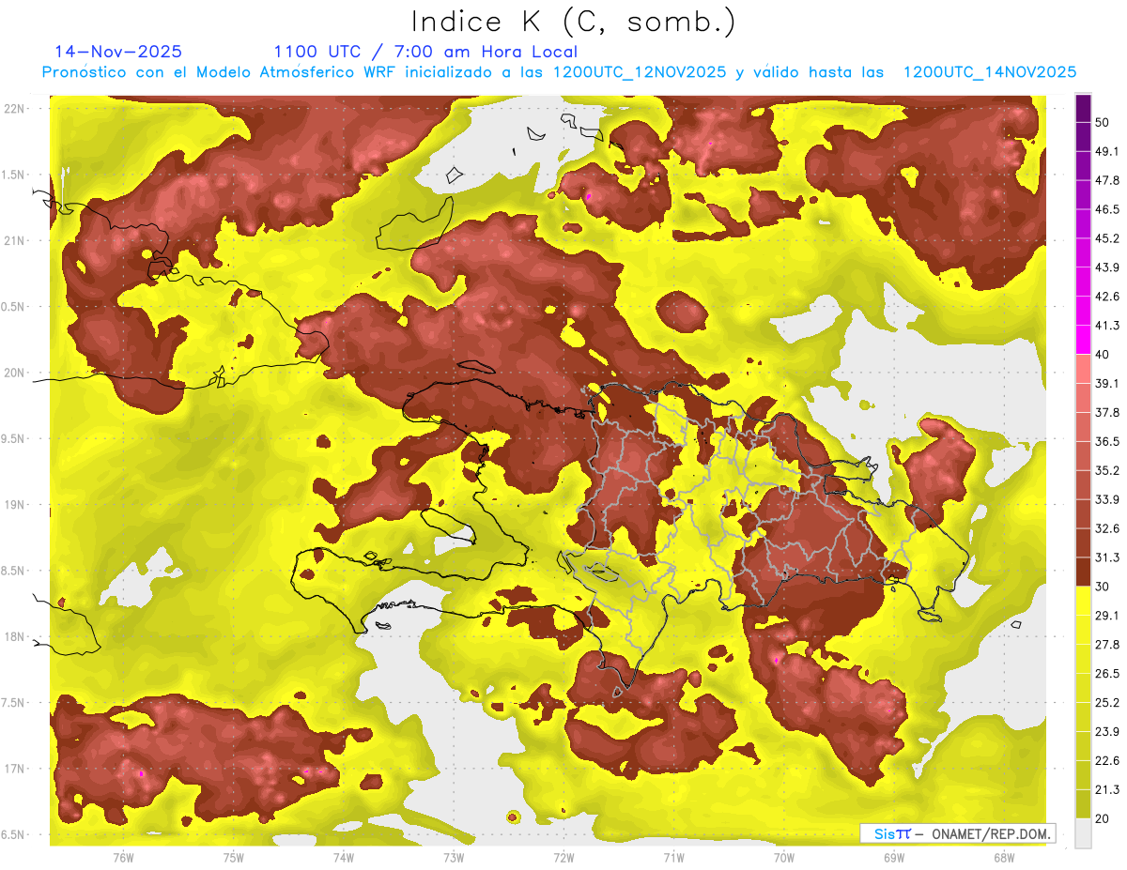Viewport: 1127px width, 870px height.
Task: Click the legend value '43.9'
Action: (x=1106, y=267)
